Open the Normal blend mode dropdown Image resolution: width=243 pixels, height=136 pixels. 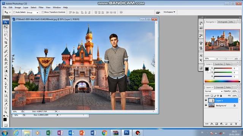click(x=213, y=91)
